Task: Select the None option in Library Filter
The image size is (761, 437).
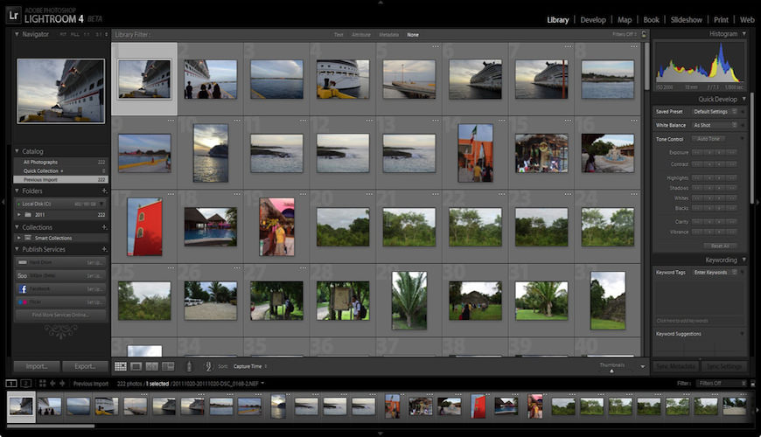Action: 413,34
